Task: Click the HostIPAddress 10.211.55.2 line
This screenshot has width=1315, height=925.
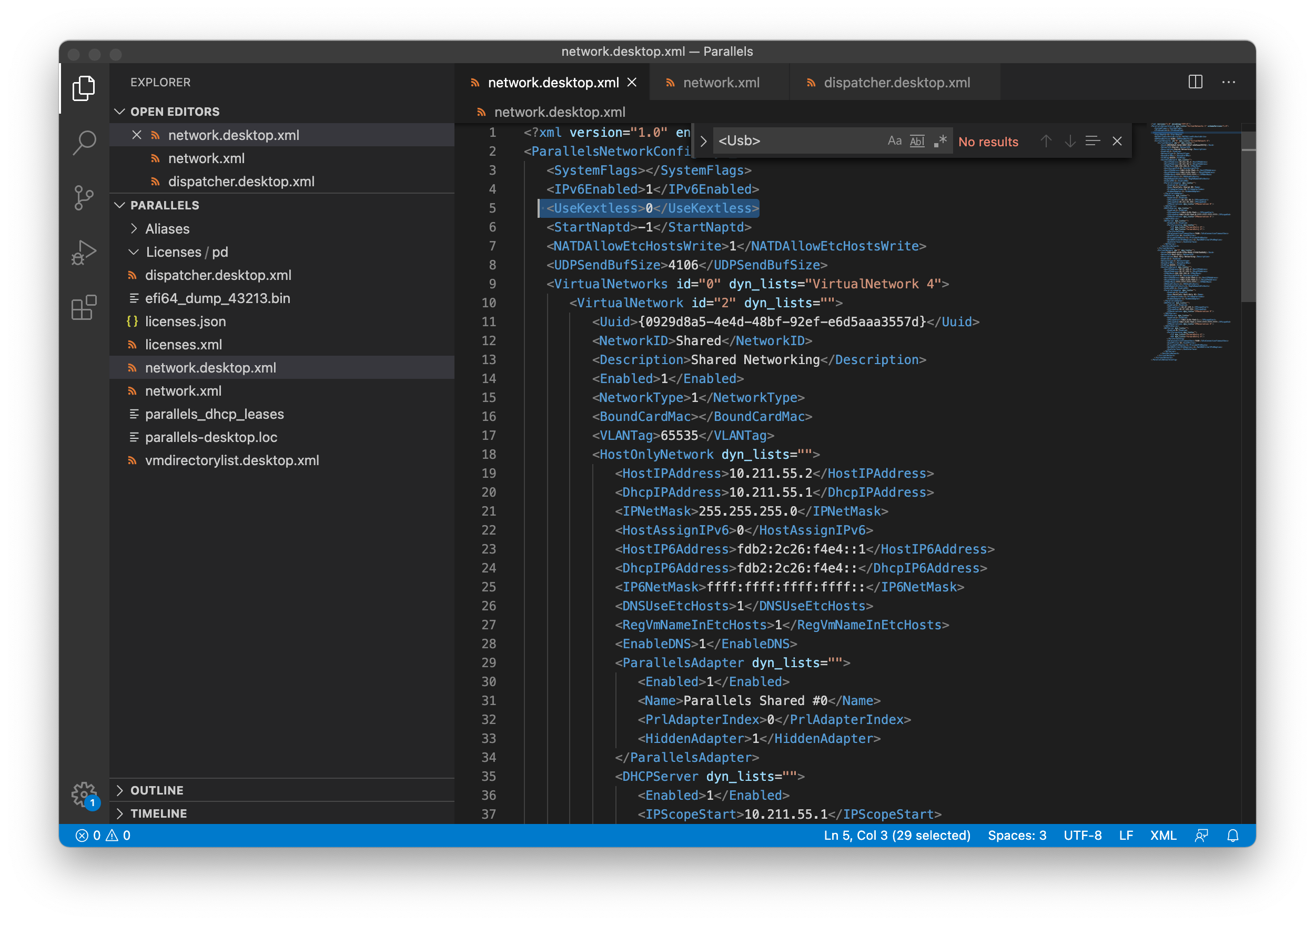Action: pos(774,474)
